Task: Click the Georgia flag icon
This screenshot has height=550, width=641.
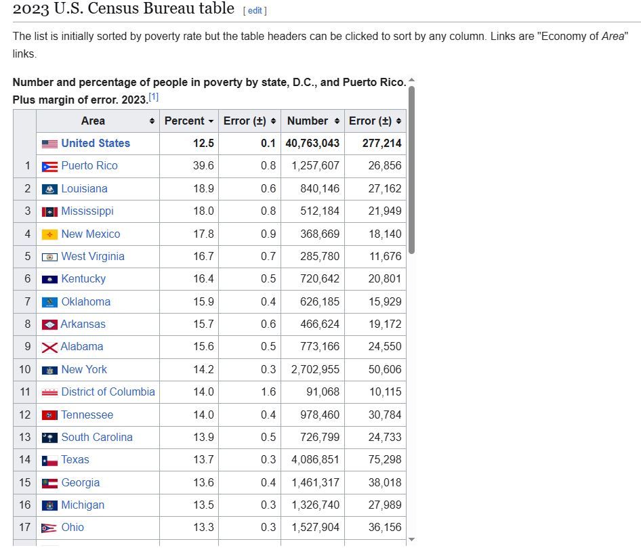Action: coord(49,484)
